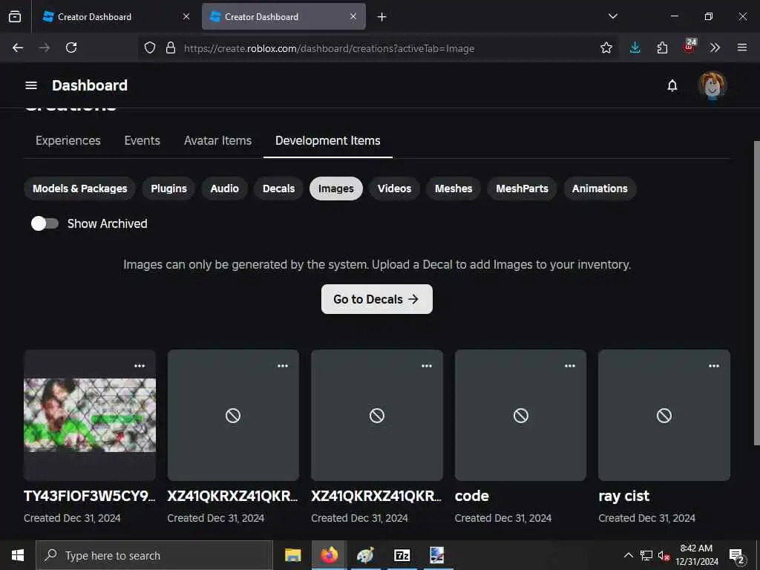Click the muted volume tray icon
The width and height of the screenshot is (760, 570).
[x=663, y=555]
